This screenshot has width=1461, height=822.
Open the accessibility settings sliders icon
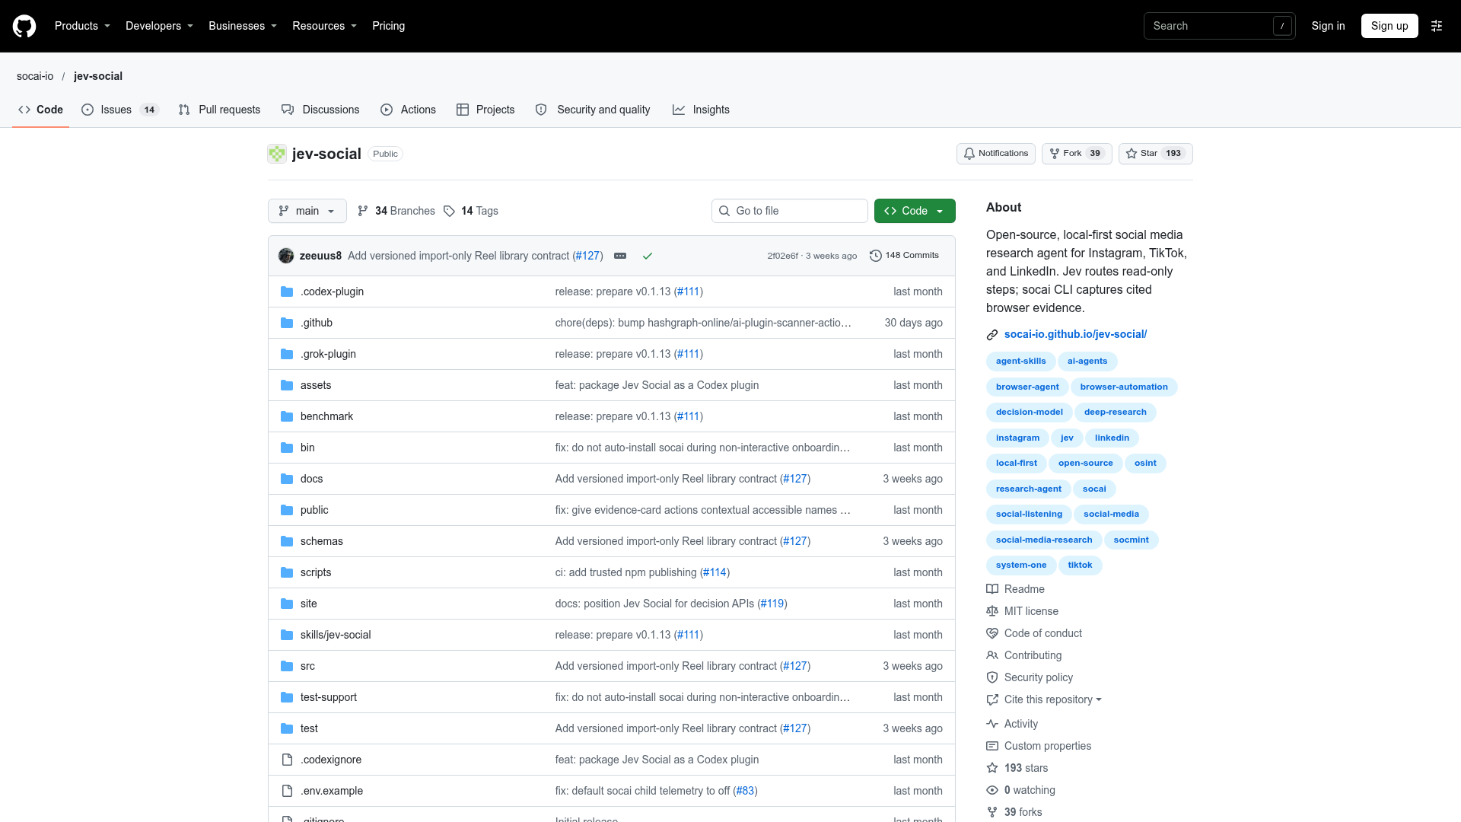(1437, 26)
